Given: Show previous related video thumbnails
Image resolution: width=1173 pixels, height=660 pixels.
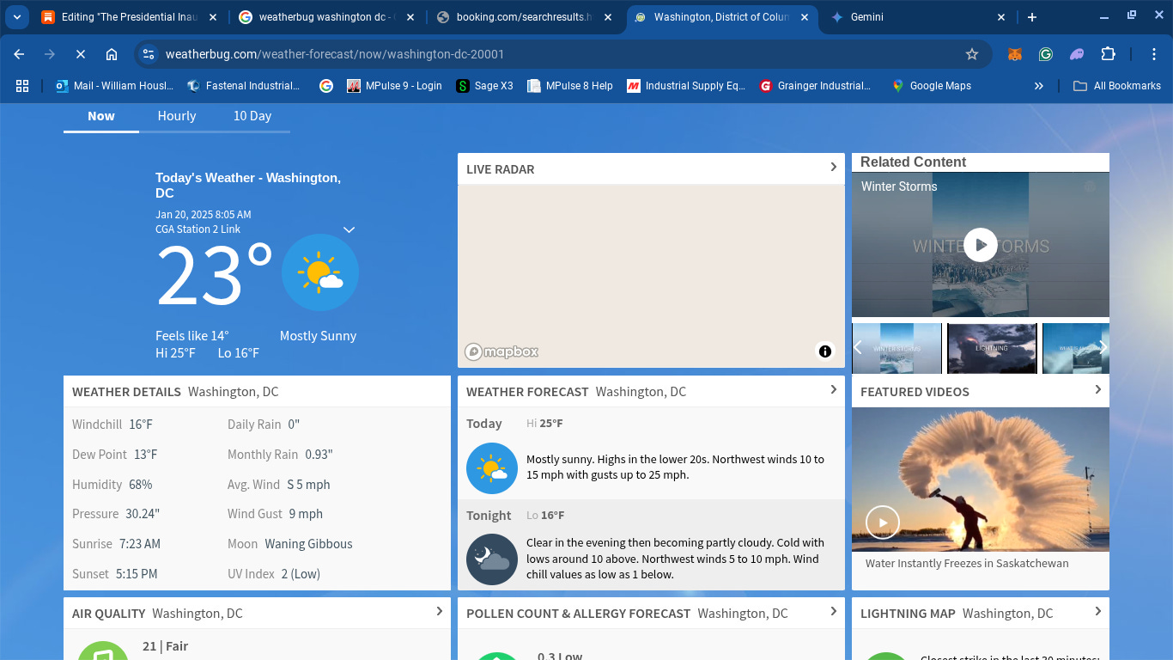Looking at the screenshot, I should coord(858,347).
